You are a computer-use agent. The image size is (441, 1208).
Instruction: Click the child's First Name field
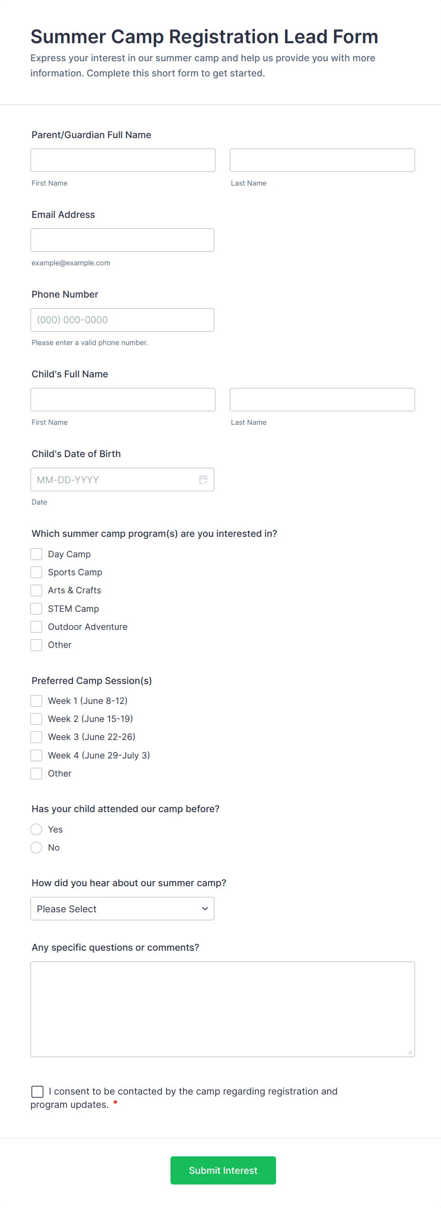coord(123,399)
